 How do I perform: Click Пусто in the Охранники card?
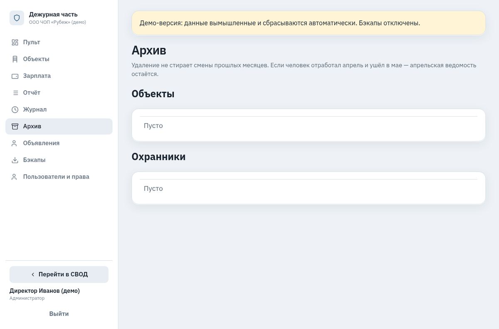[x=153, y=189]
